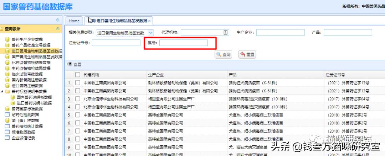Open 生药监督抽检结果数据 in sidebar
Image resolution: width=385 pixels, height=156 pixels.
pyautogui.click(x=31, y=68)
